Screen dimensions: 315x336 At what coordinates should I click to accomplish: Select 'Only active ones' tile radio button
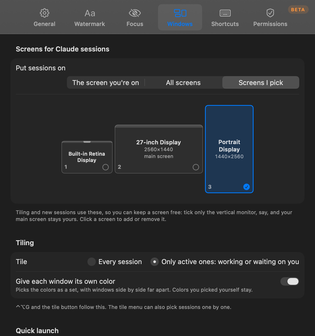[154, 261]
